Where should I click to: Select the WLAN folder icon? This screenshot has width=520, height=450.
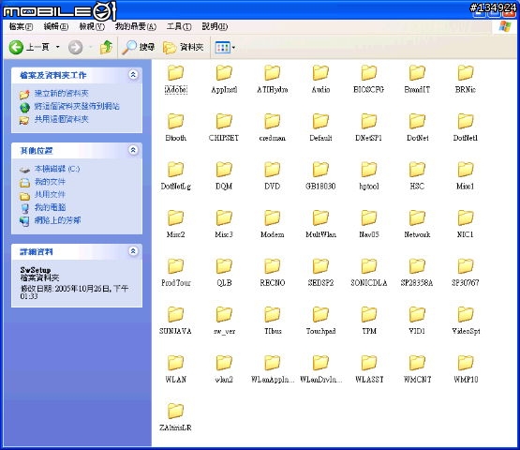point(175,363)
